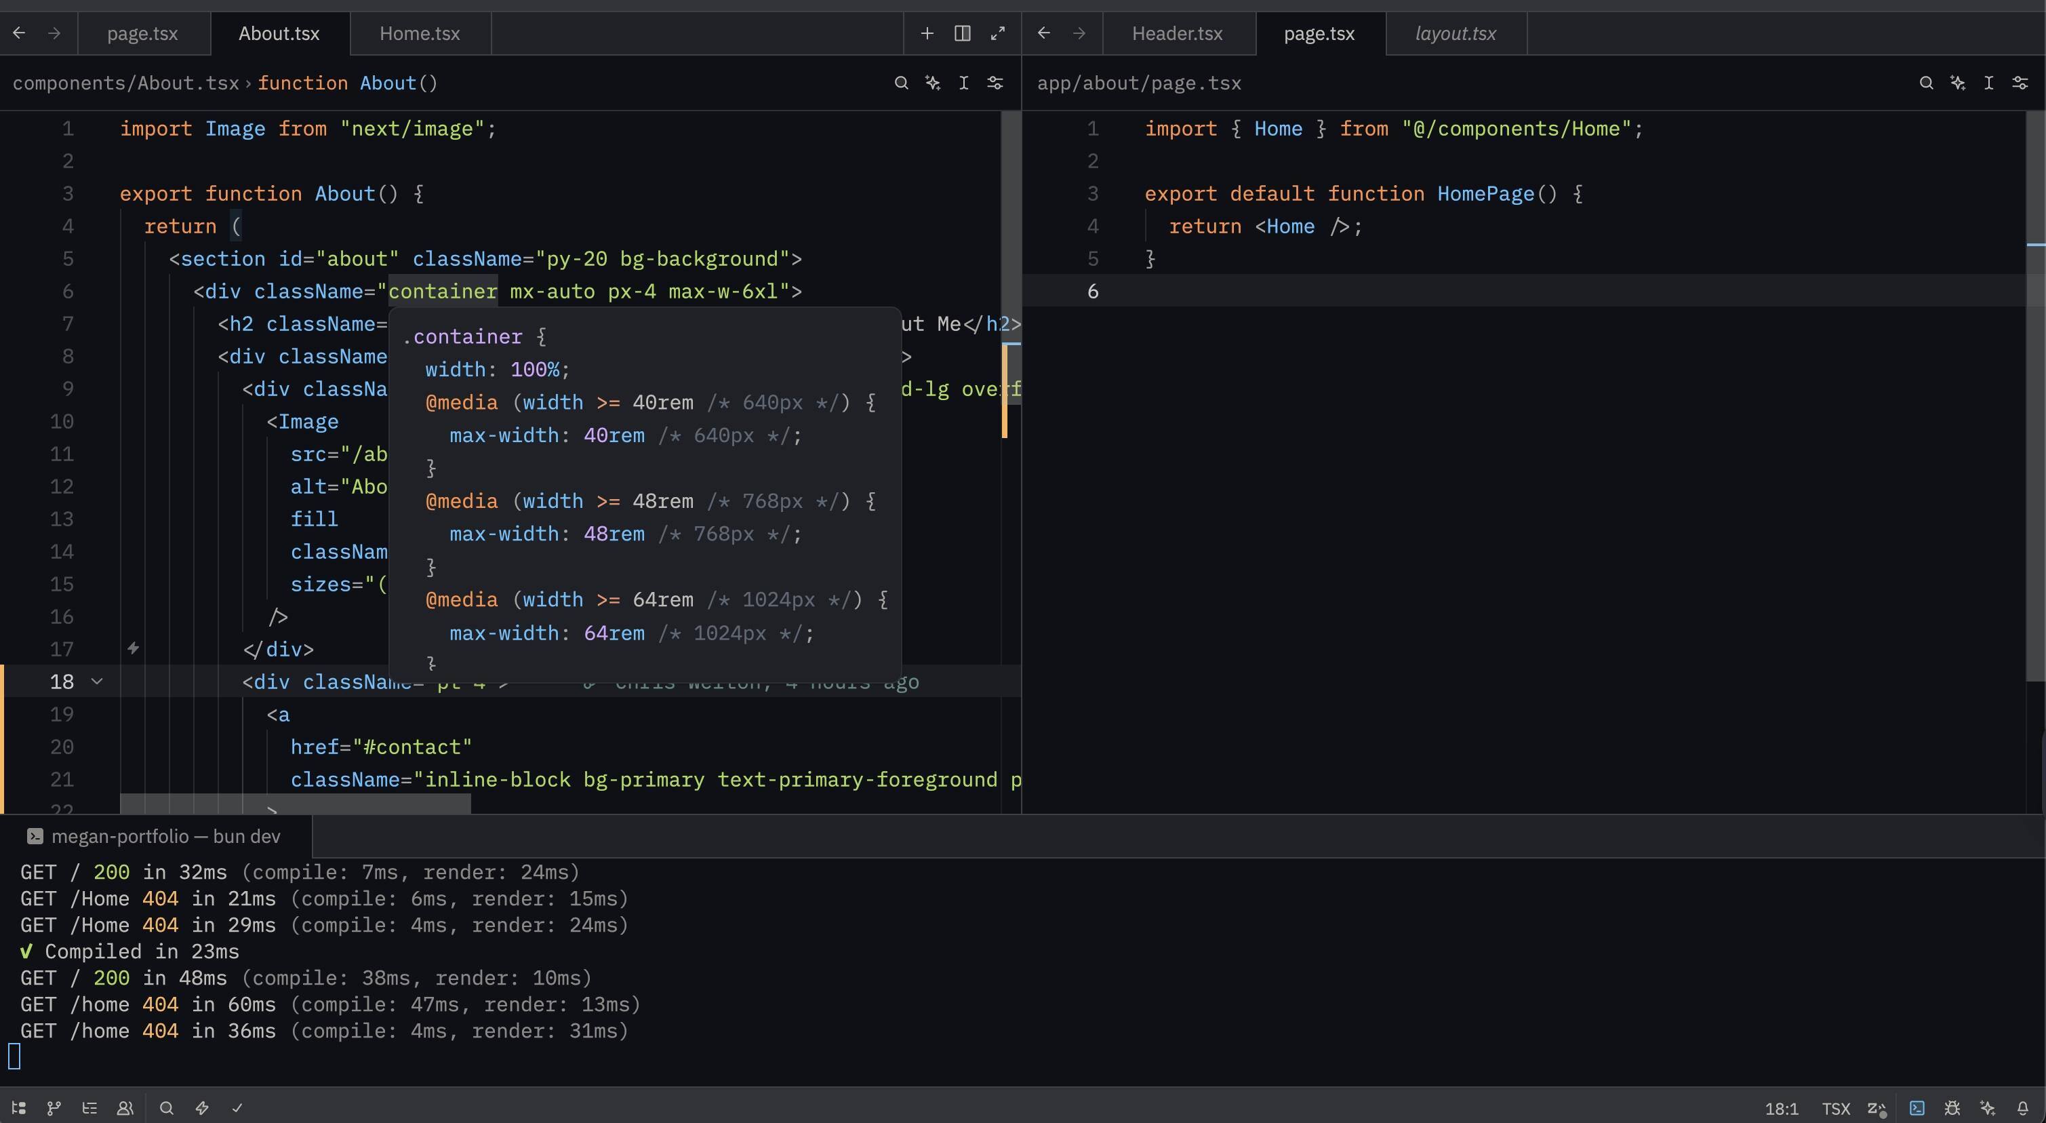Open notifications bell in status bar
Image resolution: width=2046 pixels, height=1123 pixels.
2023,1108
